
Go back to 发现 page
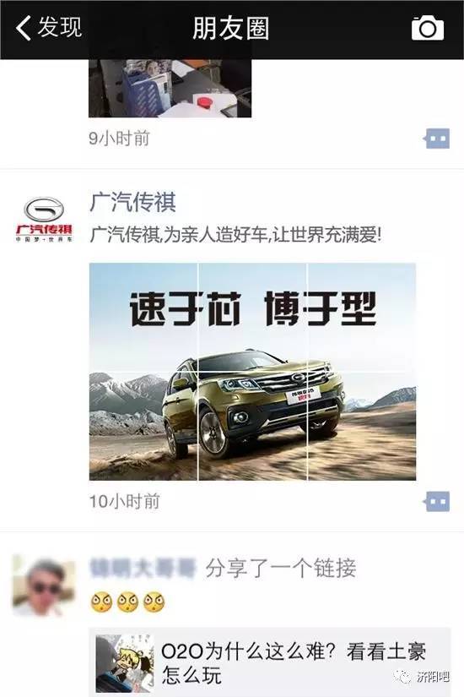[x=48, y=28]
